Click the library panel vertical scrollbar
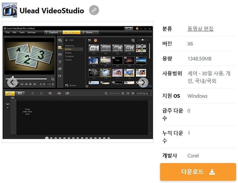 coord(149,51)
